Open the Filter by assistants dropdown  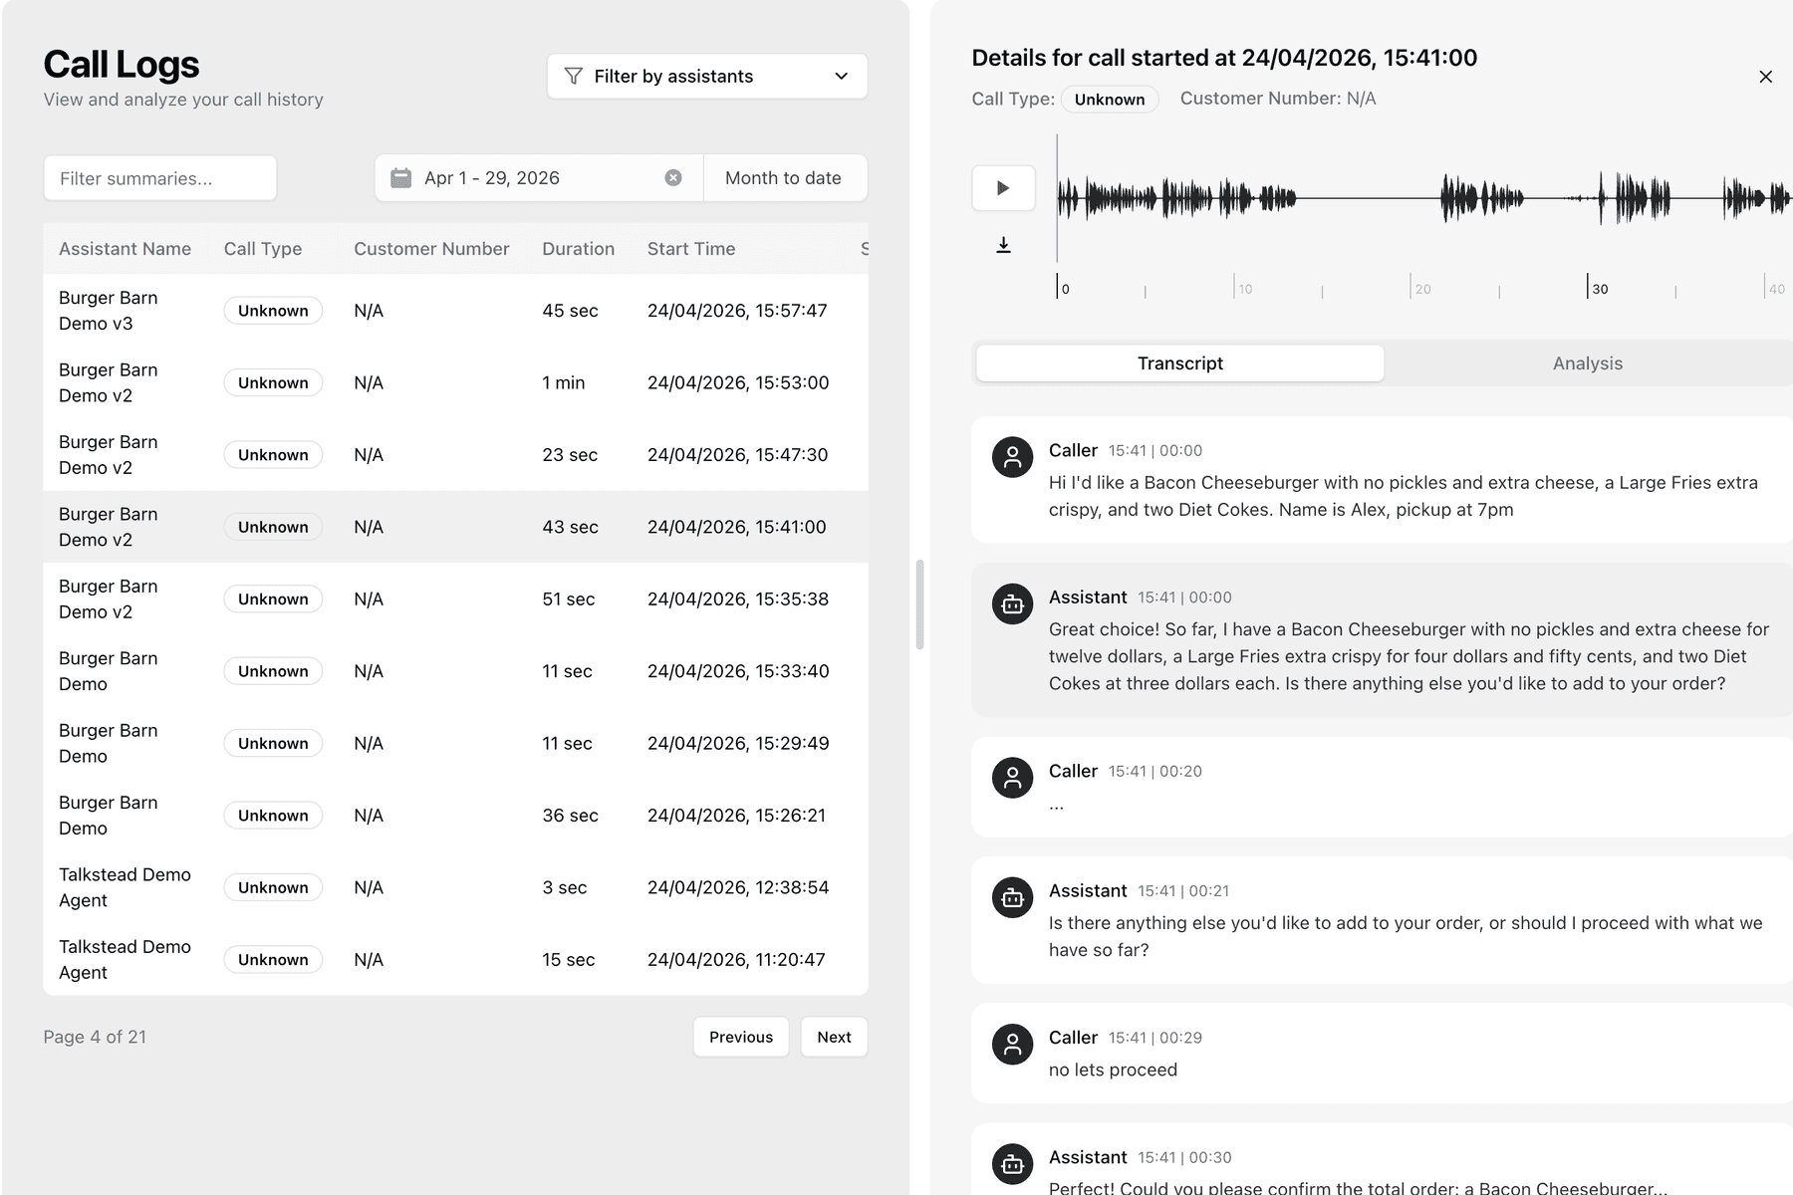click(706, 75)
